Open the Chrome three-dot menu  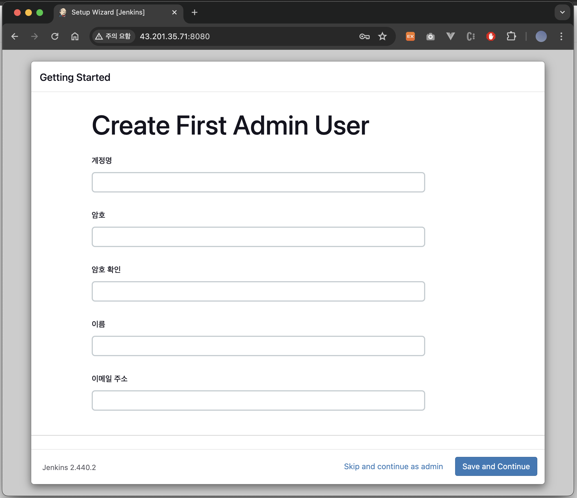[x=561, y=36]
